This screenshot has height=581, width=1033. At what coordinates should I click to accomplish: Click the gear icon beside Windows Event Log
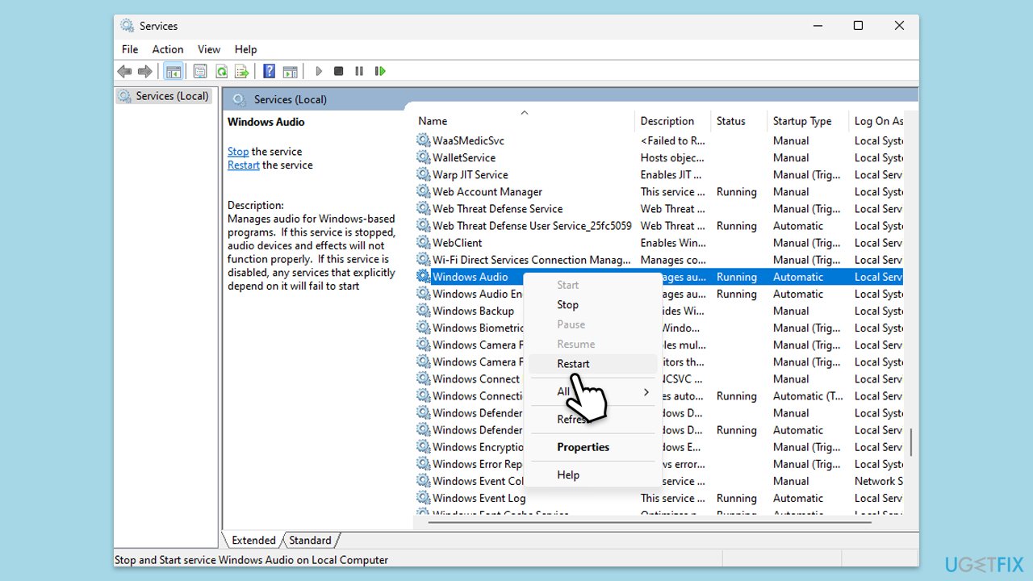423,498
